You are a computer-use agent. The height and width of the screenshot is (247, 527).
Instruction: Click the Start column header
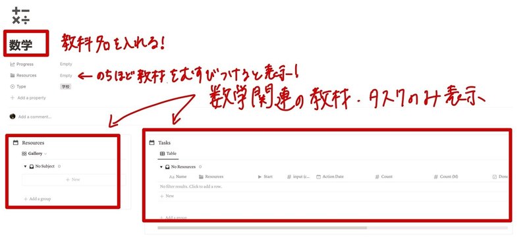click(x=265, y=177)
